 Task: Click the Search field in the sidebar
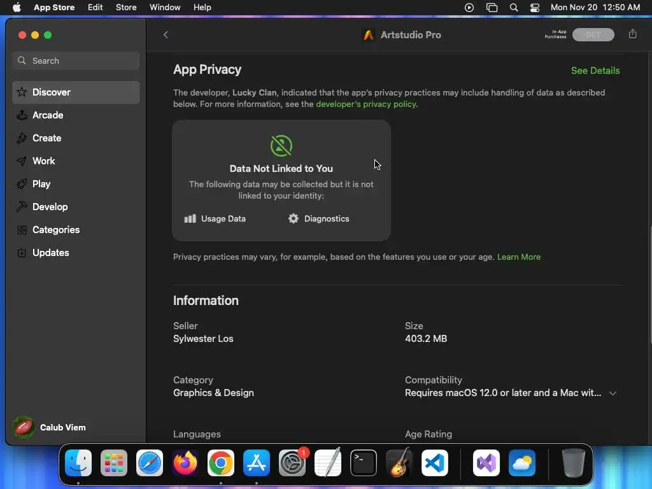click(x=76, y=60)
